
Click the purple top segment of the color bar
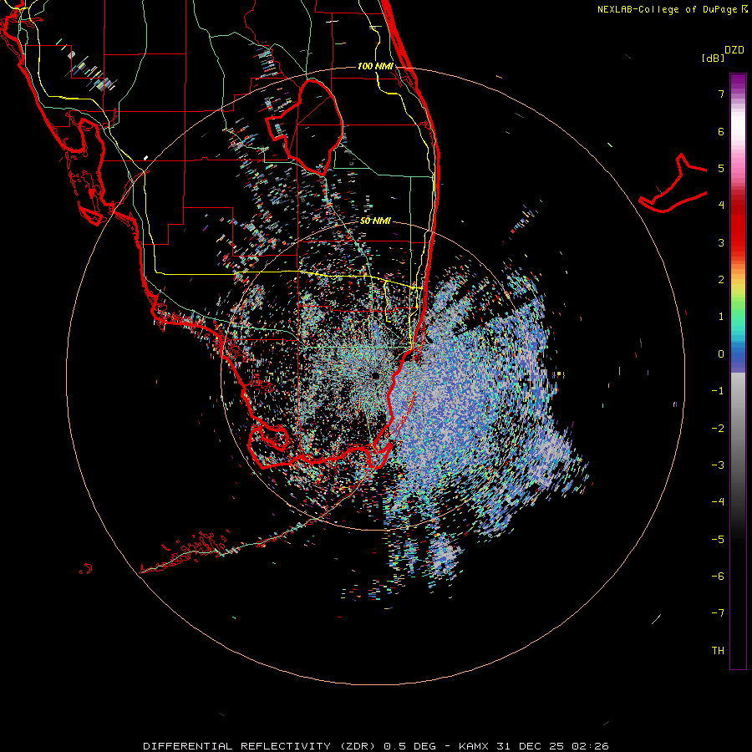tap(738, 80)
